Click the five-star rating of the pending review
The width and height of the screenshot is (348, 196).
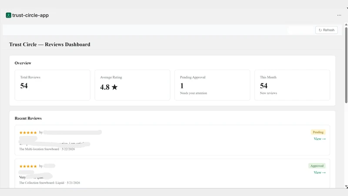point(28,133)
